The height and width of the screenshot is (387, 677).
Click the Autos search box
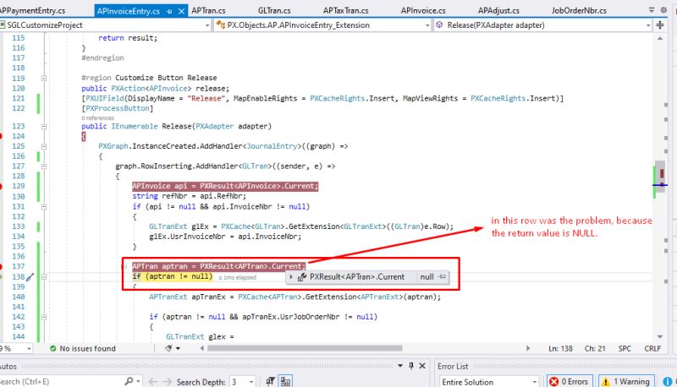click(x=60, y=381)
